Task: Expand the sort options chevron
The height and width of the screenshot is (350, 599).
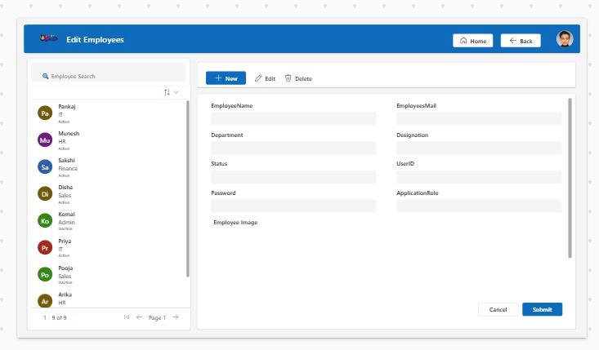Action: (x=177, y=92)
